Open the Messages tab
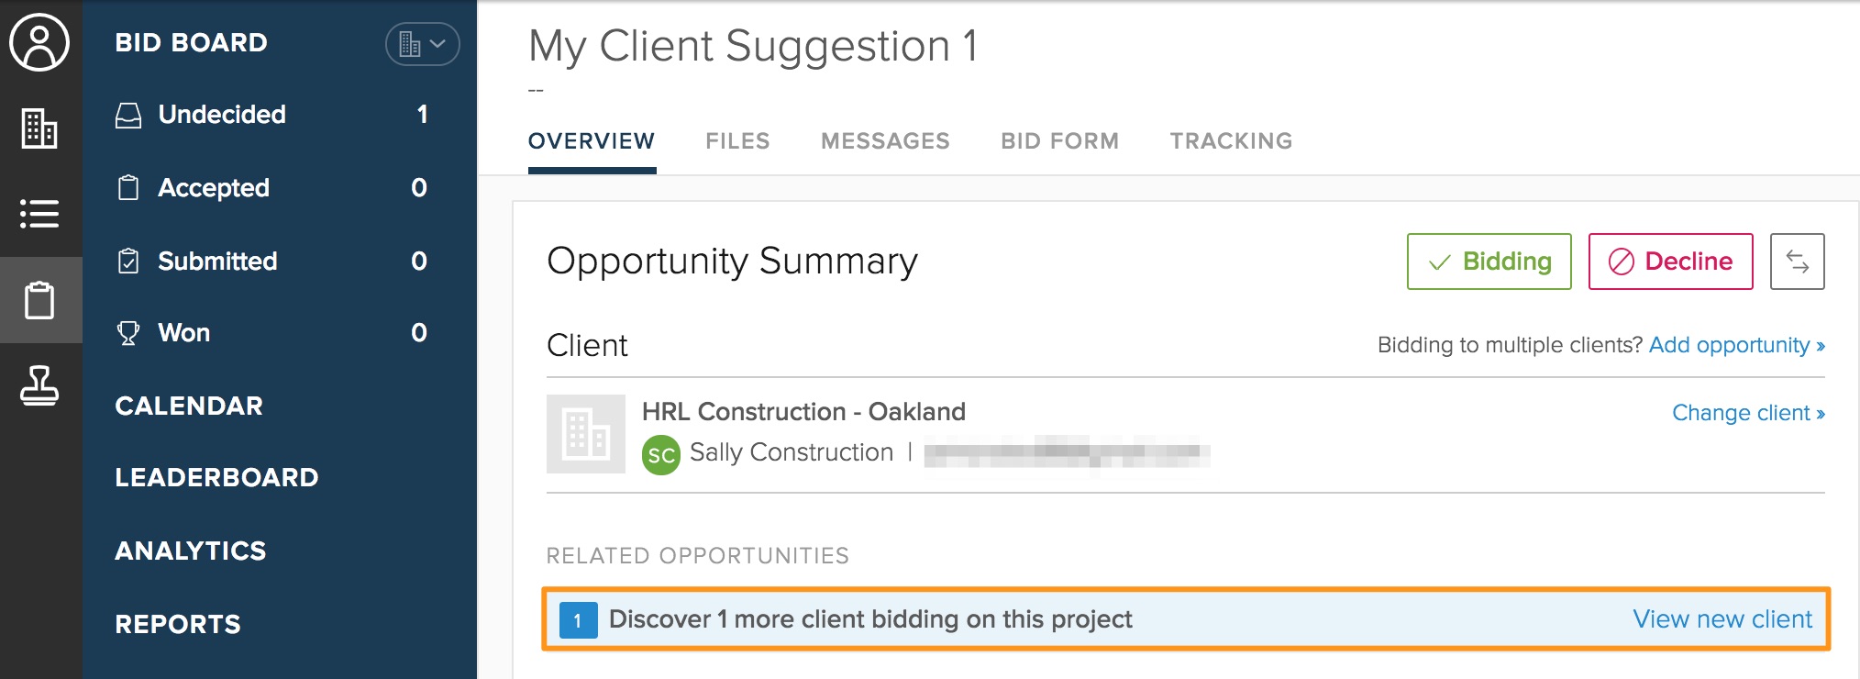 point(885,141)
